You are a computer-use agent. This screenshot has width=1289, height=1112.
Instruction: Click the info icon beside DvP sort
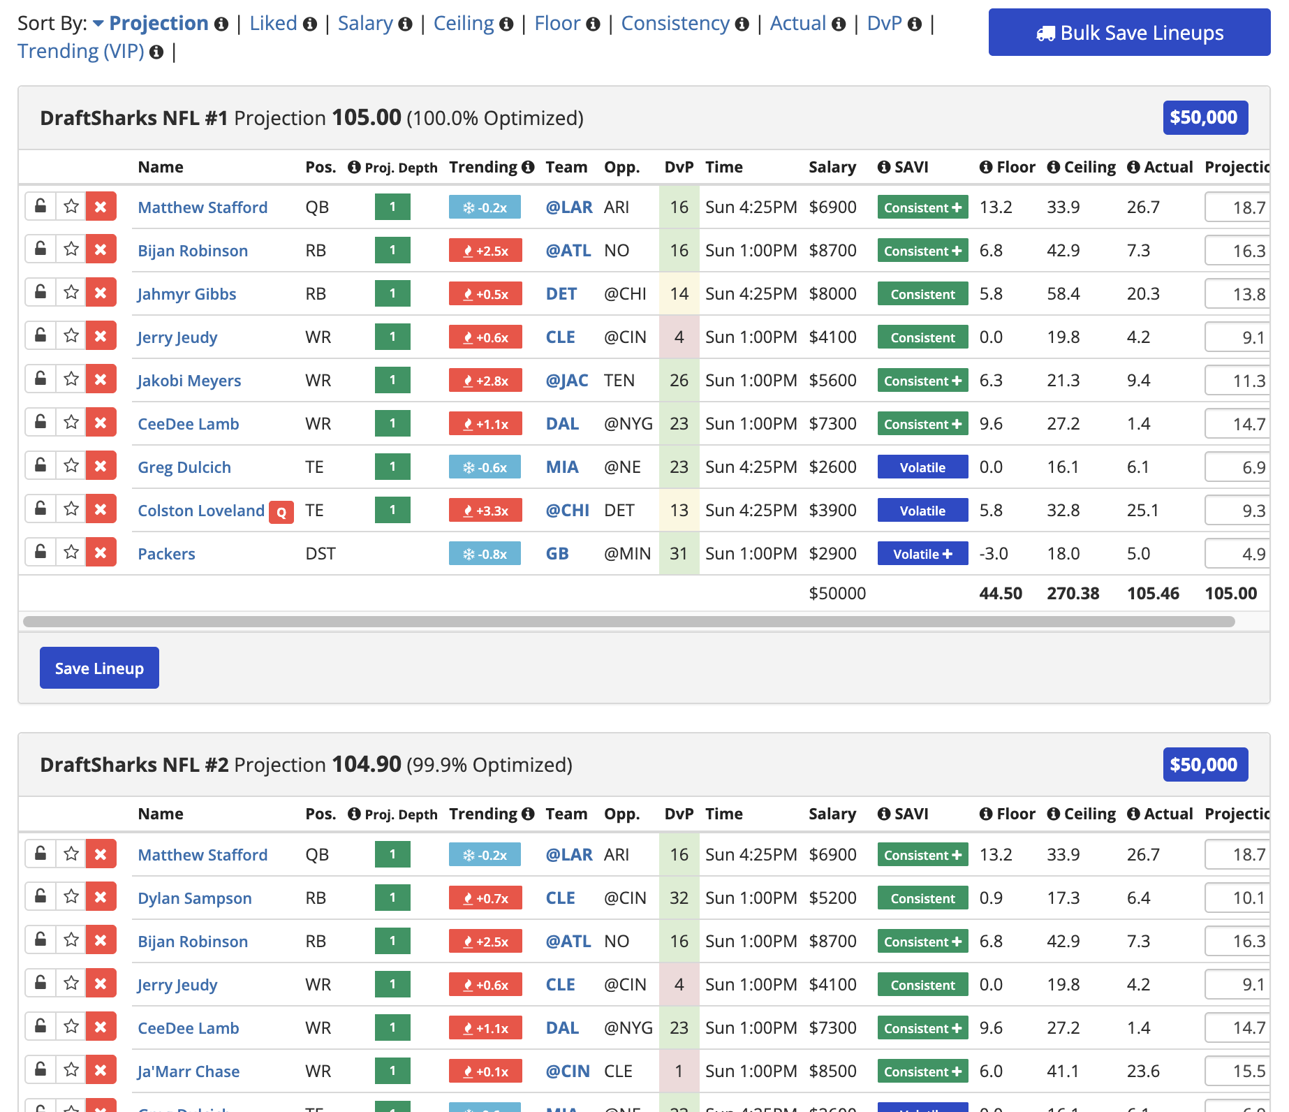[x=914, y=24]
